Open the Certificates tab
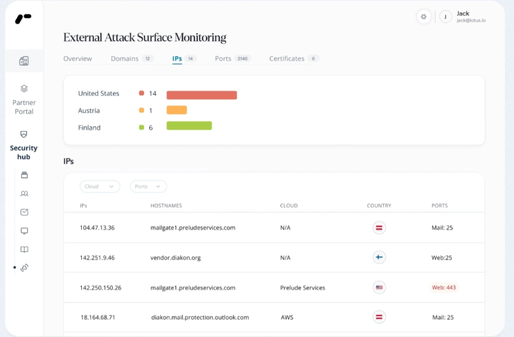 tap(286, 59)
